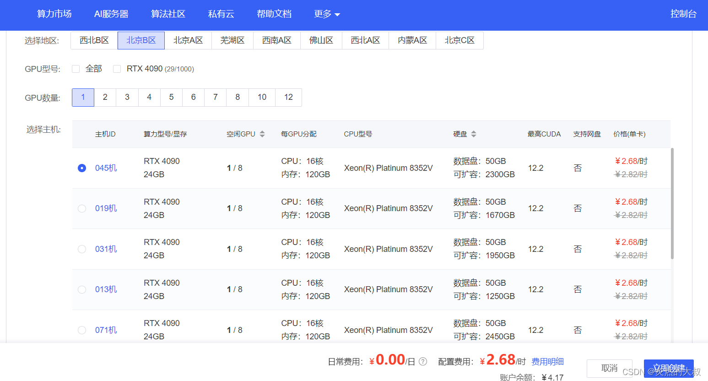708x381 pixels.
Task: Sort hosts by 硬盘 column arrows
Action: (474, 134)
